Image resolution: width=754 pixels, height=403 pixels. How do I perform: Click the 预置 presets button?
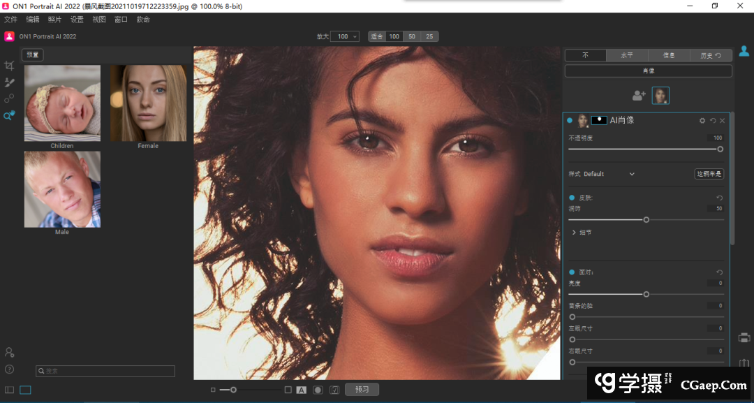[32, 54]
